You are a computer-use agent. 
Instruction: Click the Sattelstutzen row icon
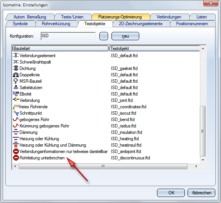tap(16, 88)
